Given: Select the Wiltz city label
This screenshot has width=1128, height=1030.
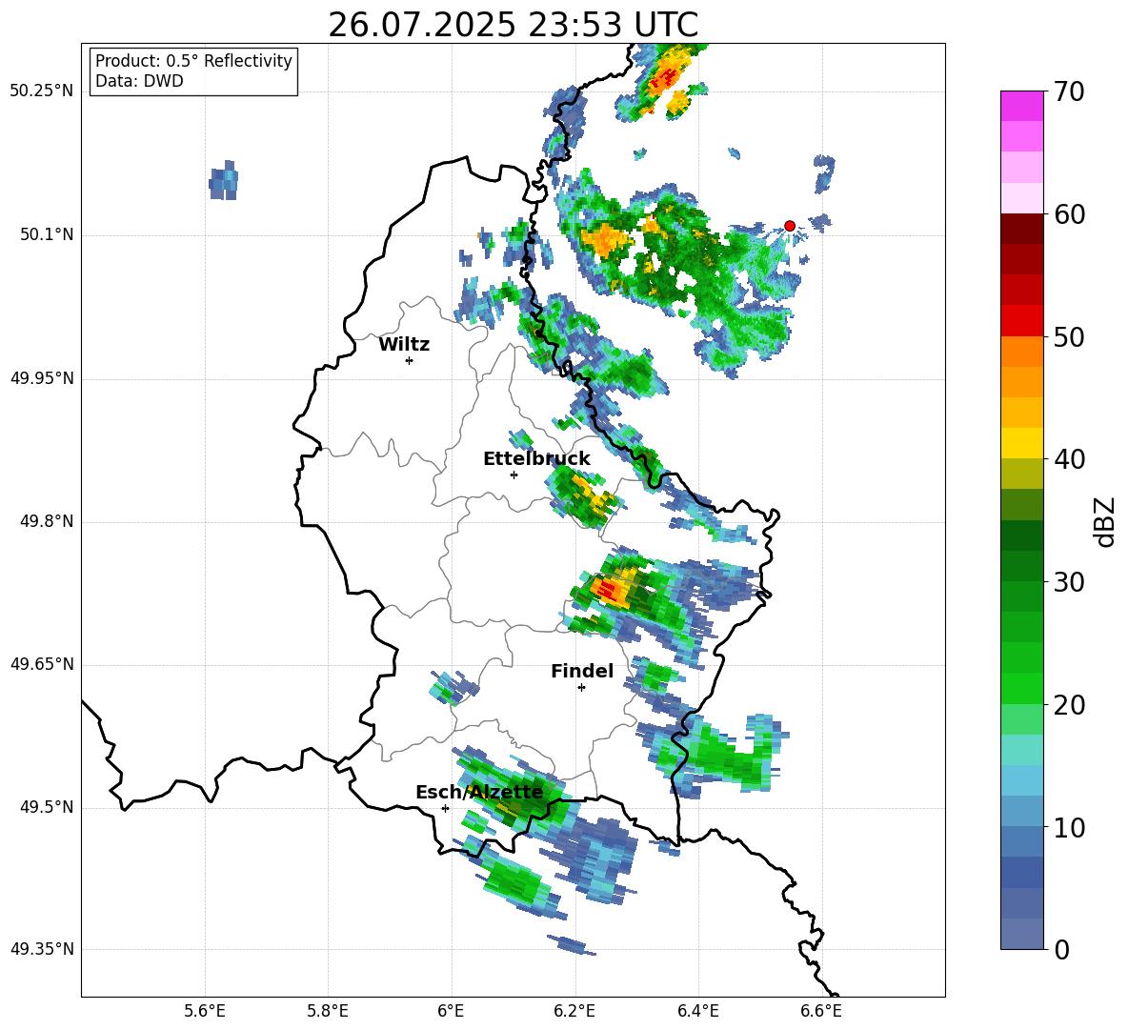Looking at the screenshot, I should click(x=404, y=345).
